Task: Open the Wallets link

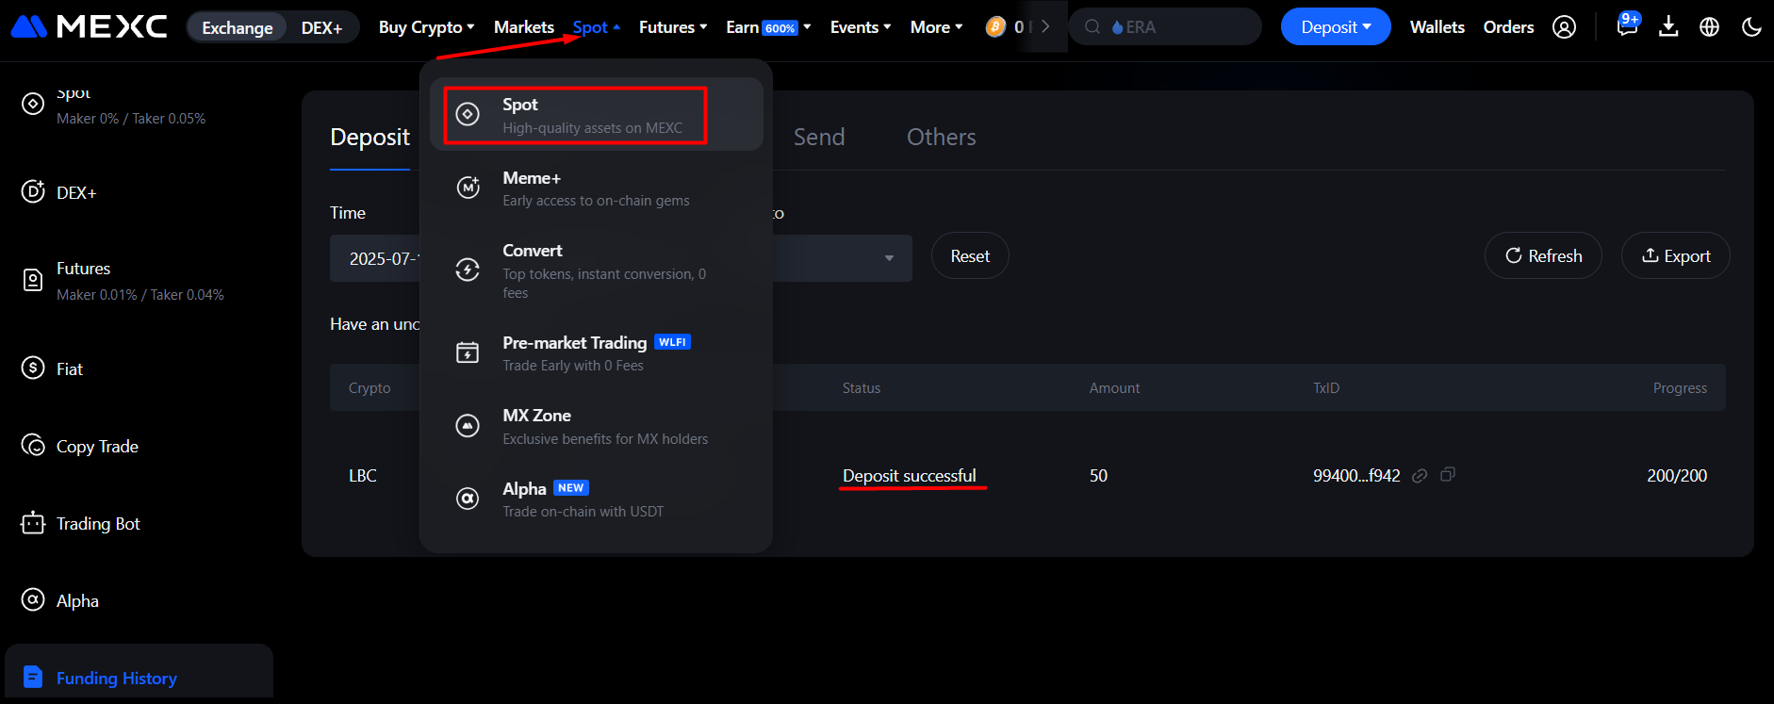Action: 1437,27
